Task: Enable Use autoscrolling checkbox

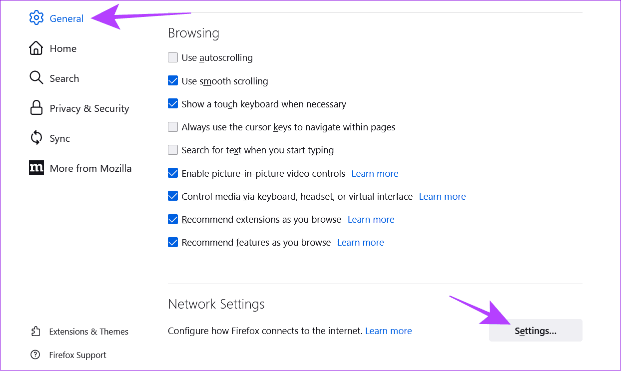Action: click(173, 57)
